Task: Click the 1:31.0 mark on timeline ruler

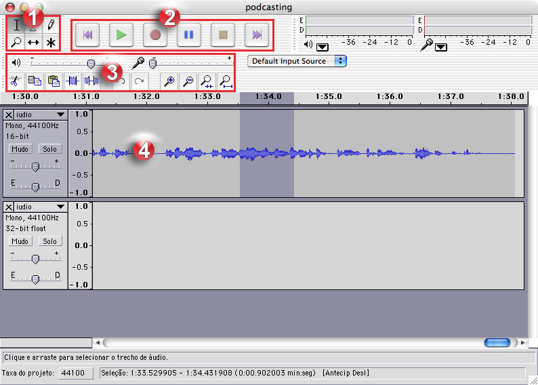Action: pyautogui.click(x=86, y=96)
